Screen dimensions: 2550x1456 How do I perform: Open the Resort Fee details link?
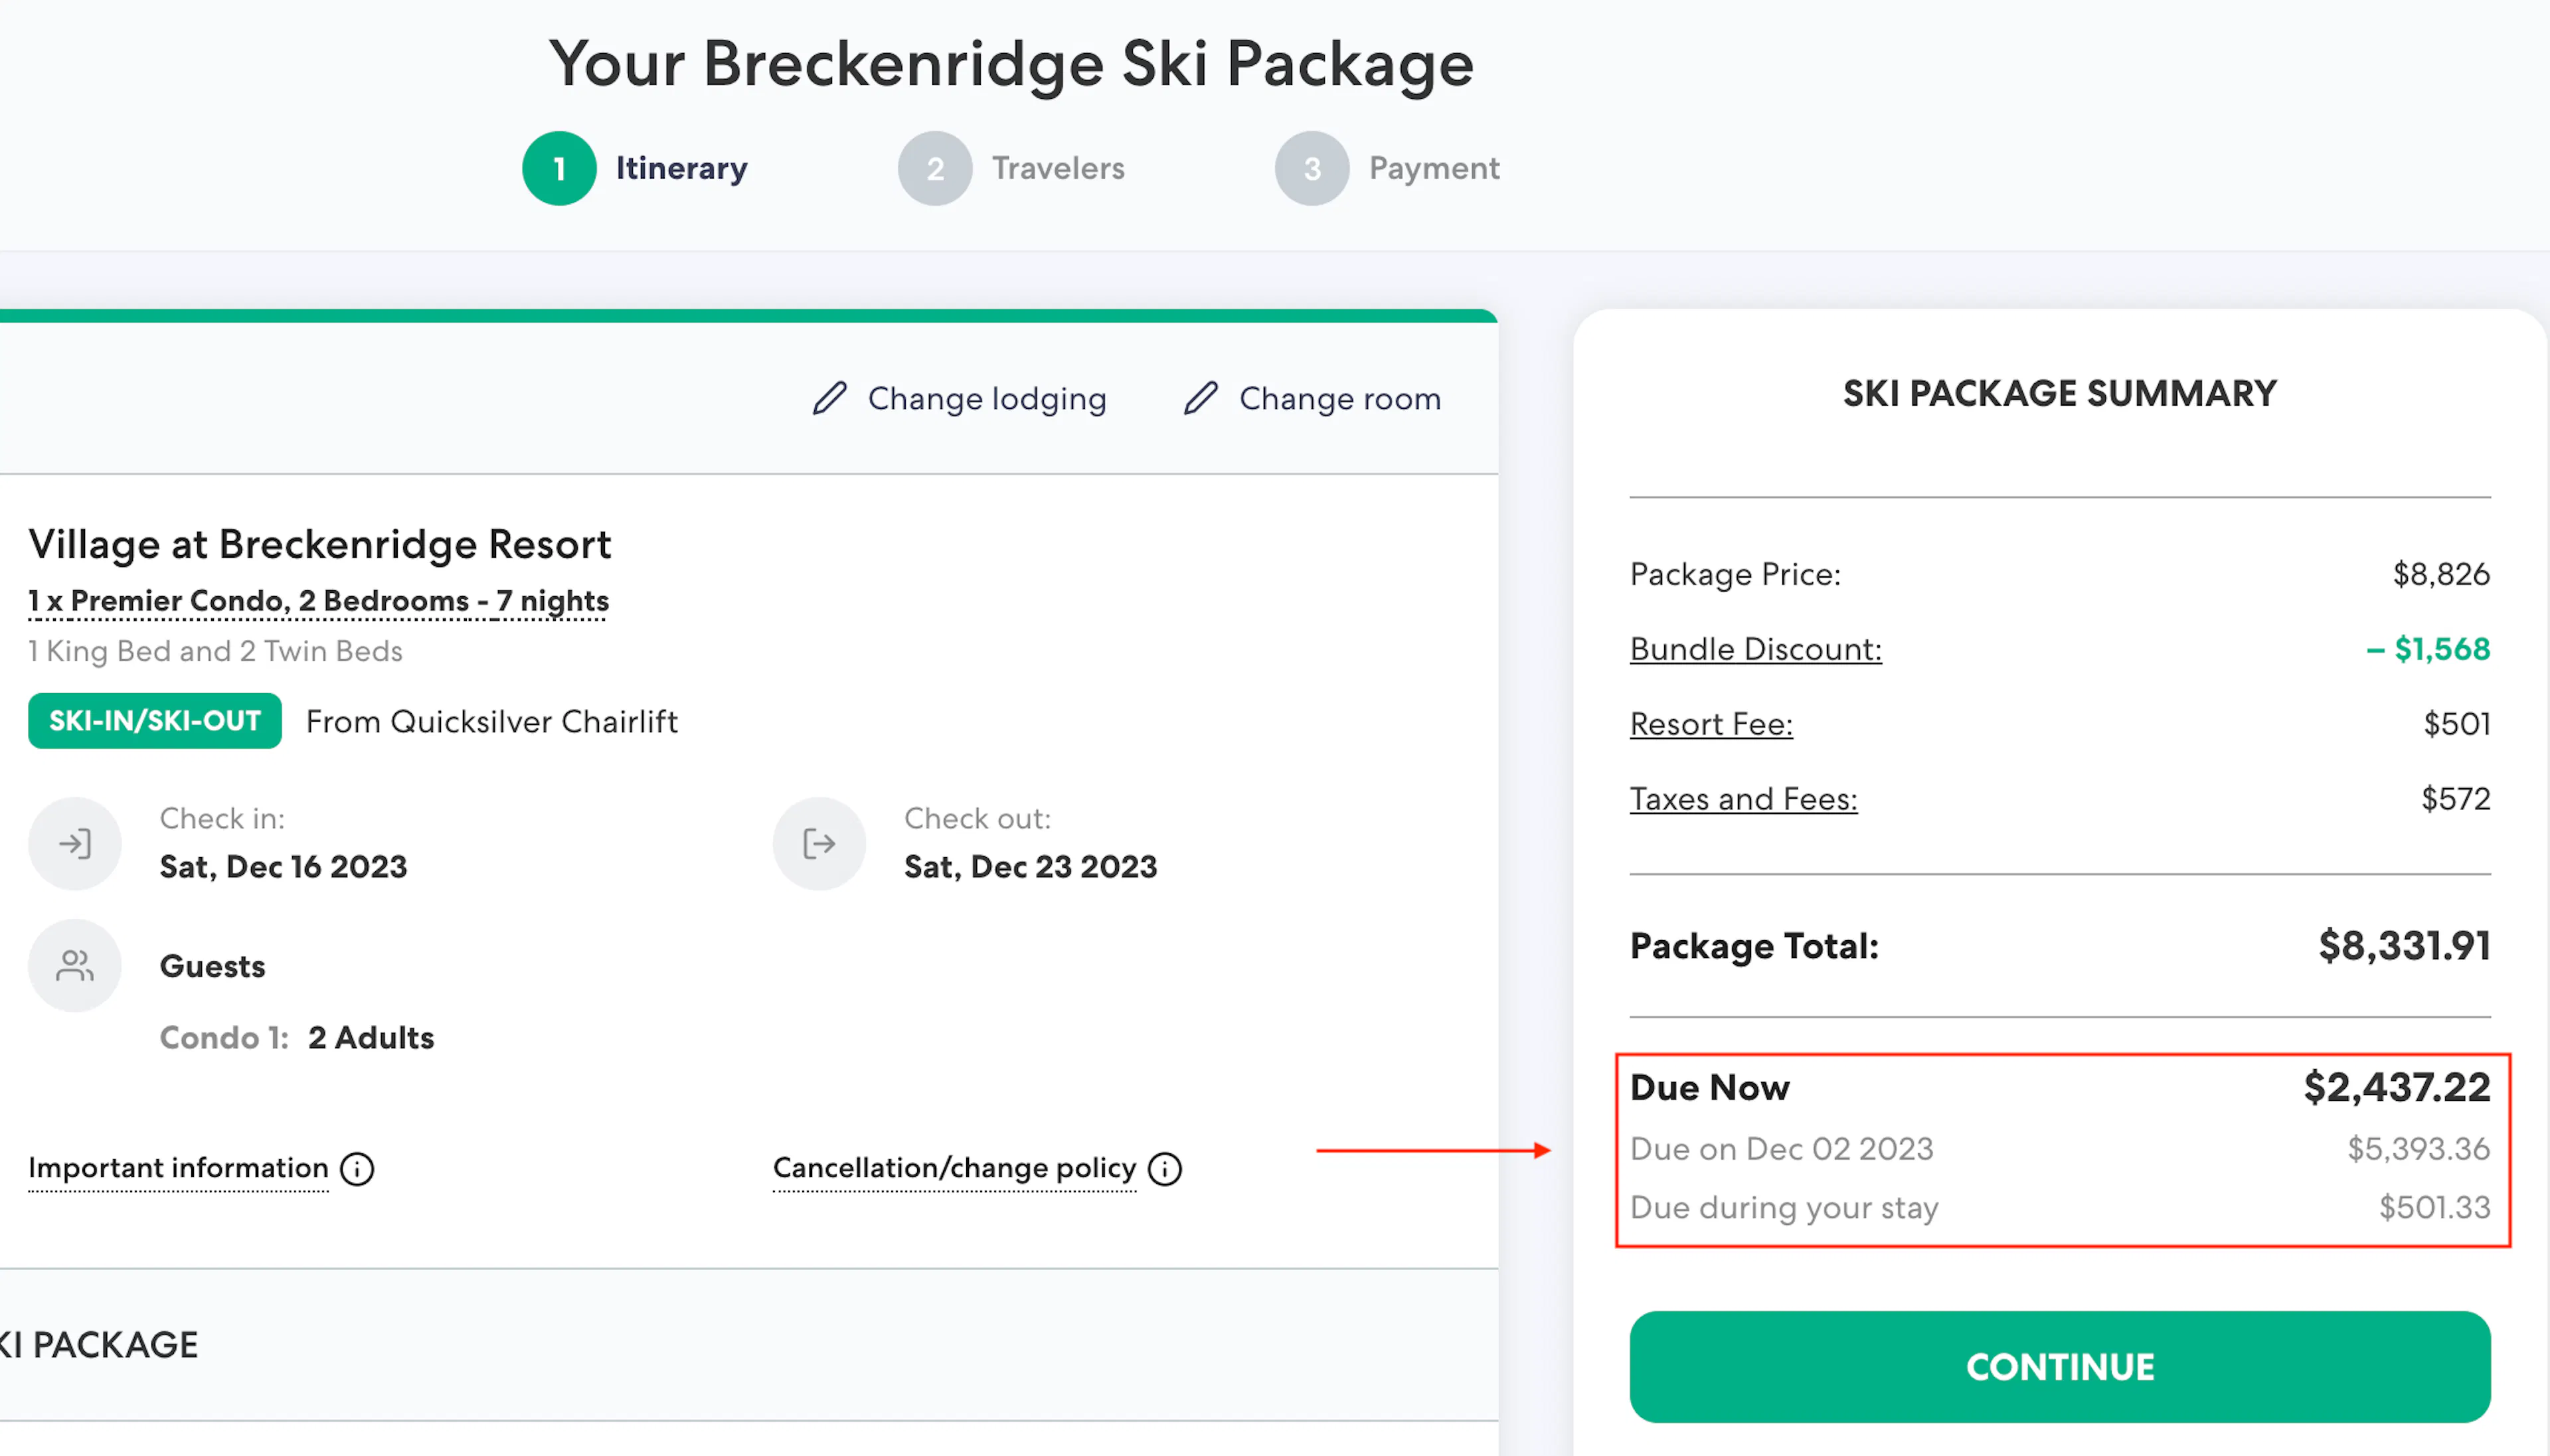1710,723
